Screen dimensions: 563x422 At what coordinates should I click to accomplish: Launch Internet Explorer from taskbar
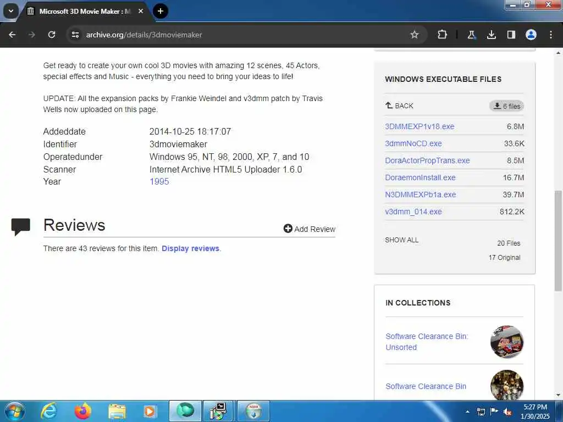pyautogui.click(x=48, y=411)
